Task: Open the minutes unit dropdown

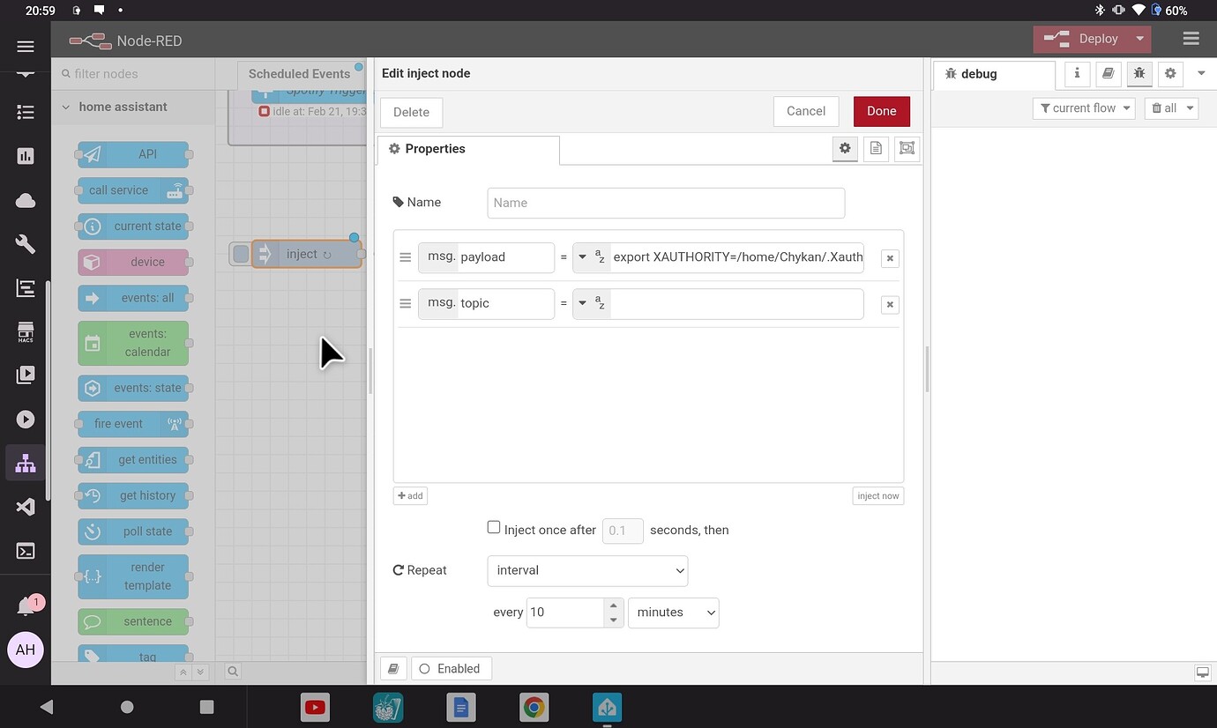Action: click(x=673, y=612)
